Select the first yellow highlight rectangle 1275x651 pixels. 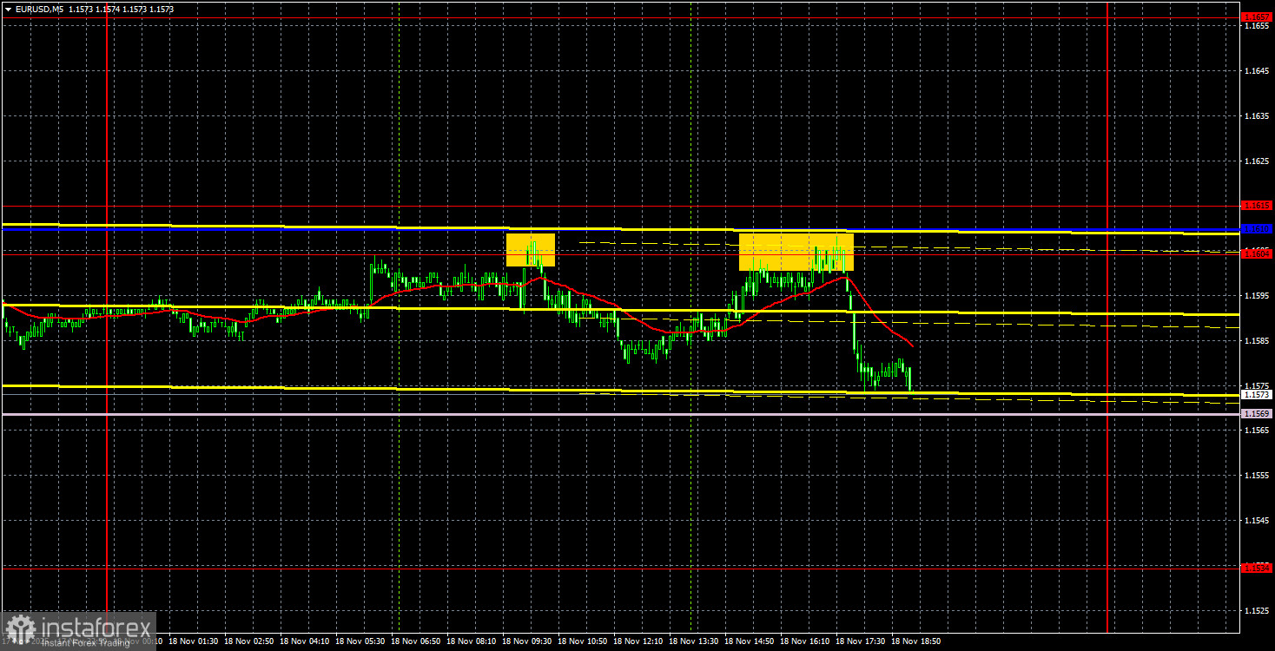coord(530,251)
